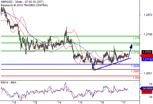Screen dimensions: 153x104
Task: Click date marker 10 on time axis
Action: (15, 102)
